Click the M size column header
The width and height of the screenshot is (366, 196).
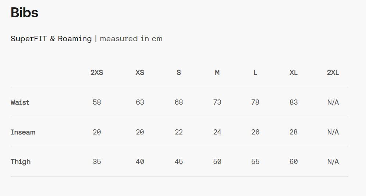(x=217, y=73)
